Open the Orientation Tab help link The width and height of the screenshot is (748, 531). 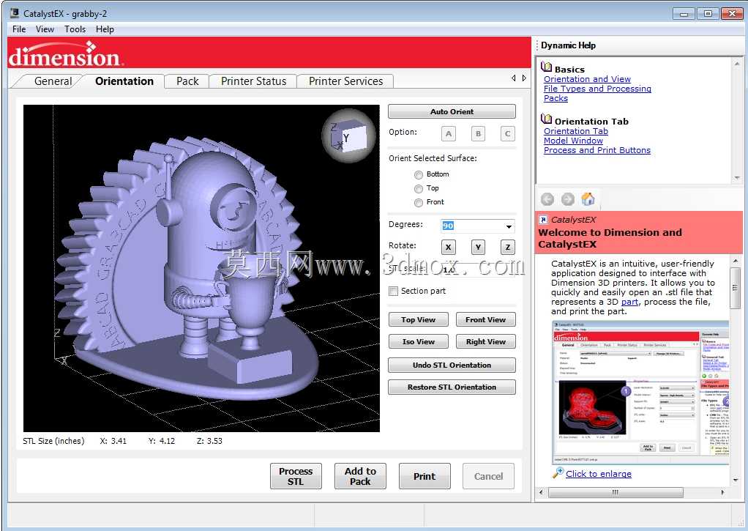click(576, 131)
